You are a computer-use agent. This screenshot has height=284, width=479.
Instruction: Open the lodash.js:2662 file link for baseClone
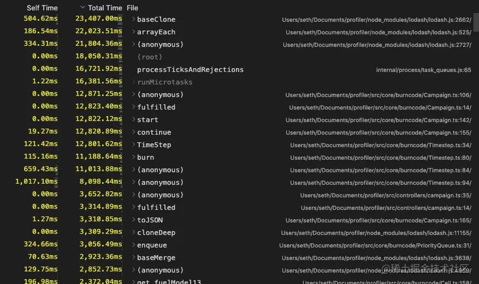pyautogui.click(x=376, y=20)
